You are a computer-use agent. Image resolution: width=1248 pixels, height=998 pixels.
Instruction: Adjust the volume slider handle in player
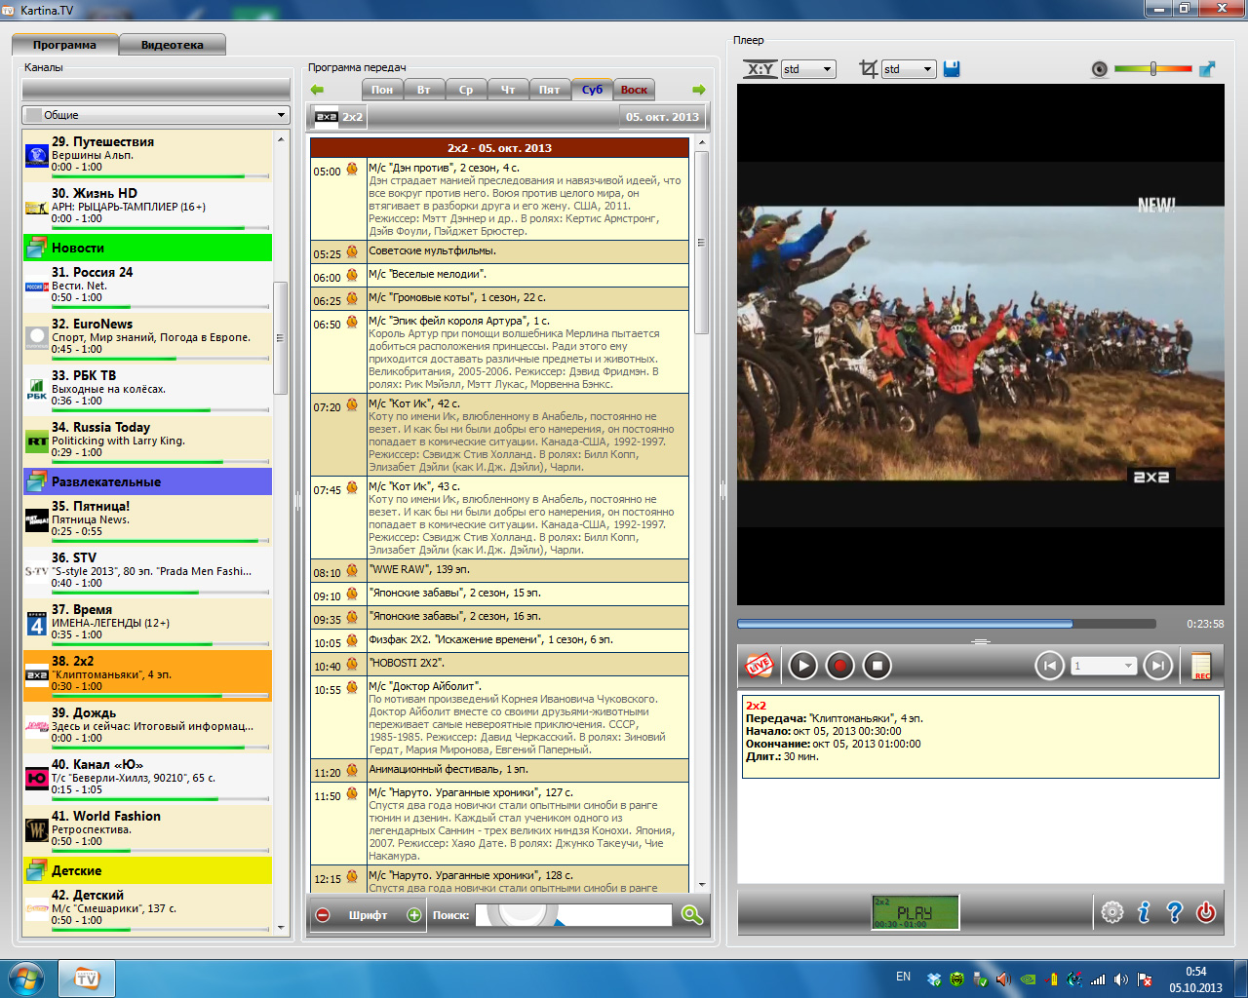tap(1153, 68)
